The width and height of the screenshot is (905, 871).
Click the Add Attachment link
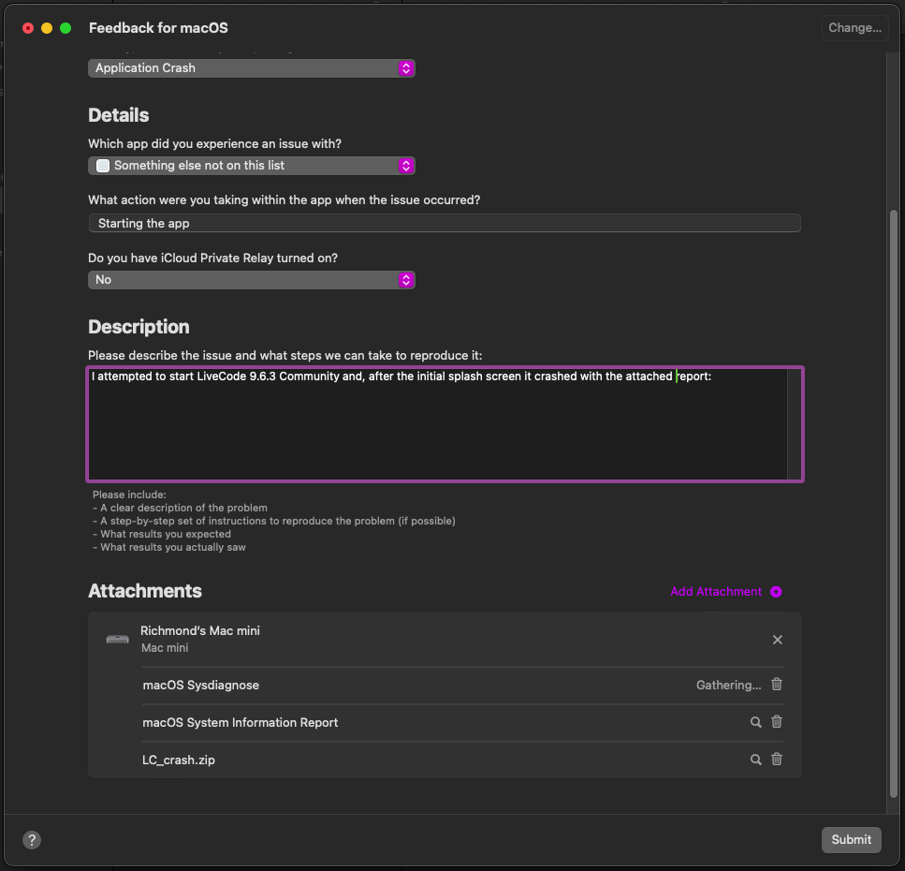tap(716, 592)
